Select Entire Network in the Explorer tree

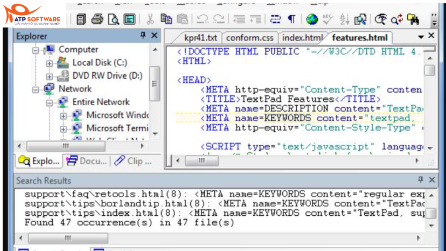pos(101,102)
